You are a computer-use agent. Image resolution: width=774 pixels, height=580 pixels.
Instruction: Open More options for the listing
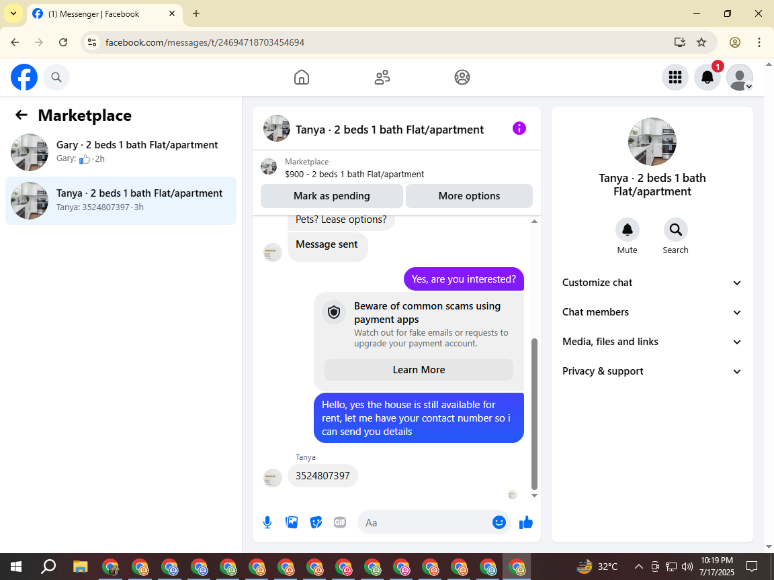click(469, 196)
